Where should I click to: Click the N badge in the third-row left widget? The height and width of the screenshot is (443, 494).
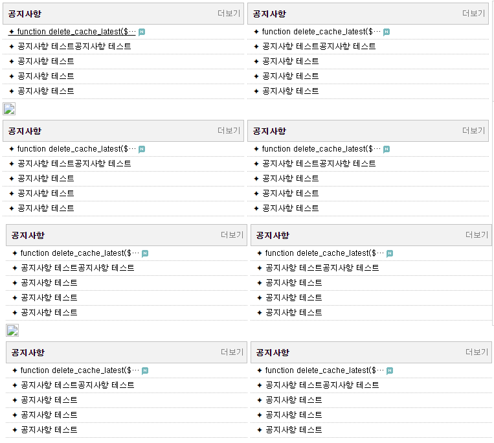tap(145, 253)
